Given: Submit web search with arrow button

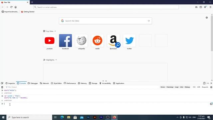Looking at the screenshot, I should coord(148,21).
